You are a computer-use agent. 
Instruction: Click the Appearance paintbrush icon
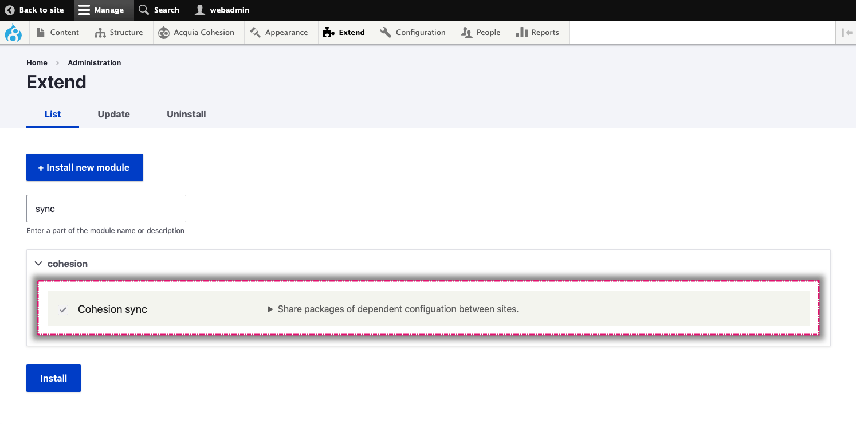256,33
